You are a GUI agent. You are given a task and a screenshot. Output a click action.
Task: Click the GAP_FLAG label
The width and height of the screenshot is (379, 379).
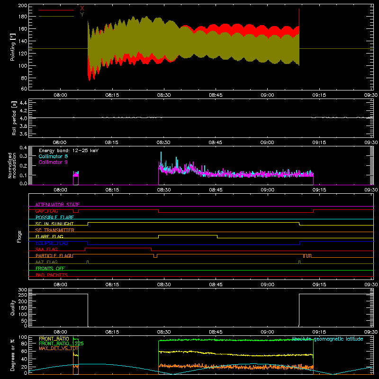[46, 211]
